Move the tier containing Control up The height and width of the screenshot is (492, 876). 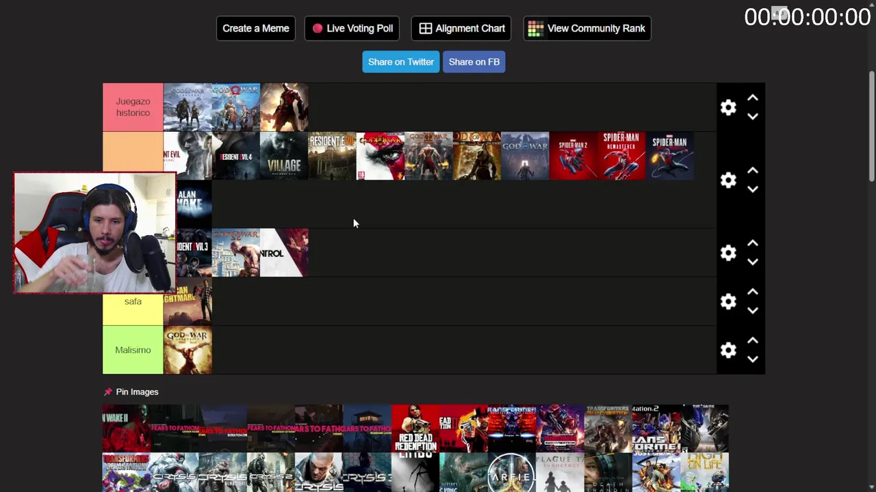click(753, 244)
